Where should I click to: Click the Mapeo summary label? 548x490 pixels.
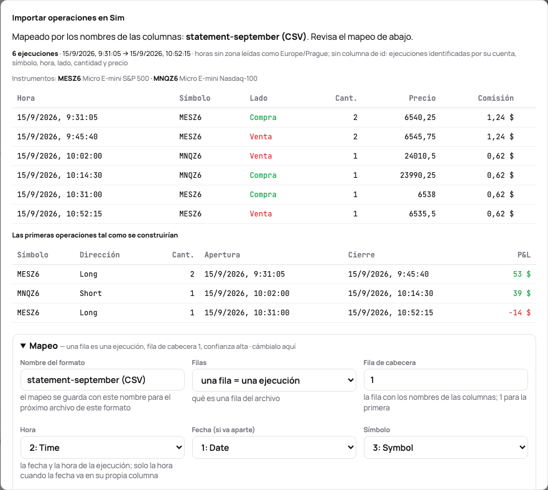[44, 346]
